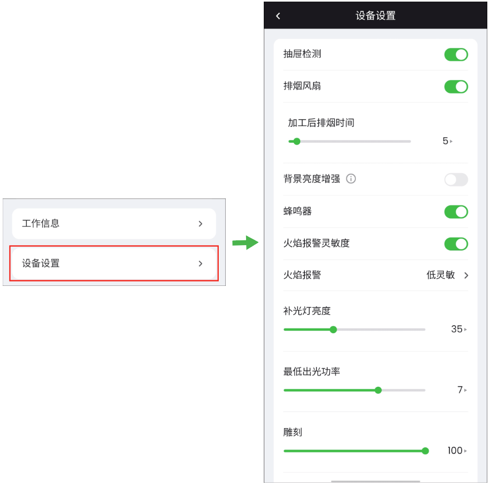The image size is (490, 486).
Task: Click info icon beside 背景亮度增强
Action: 351,179
